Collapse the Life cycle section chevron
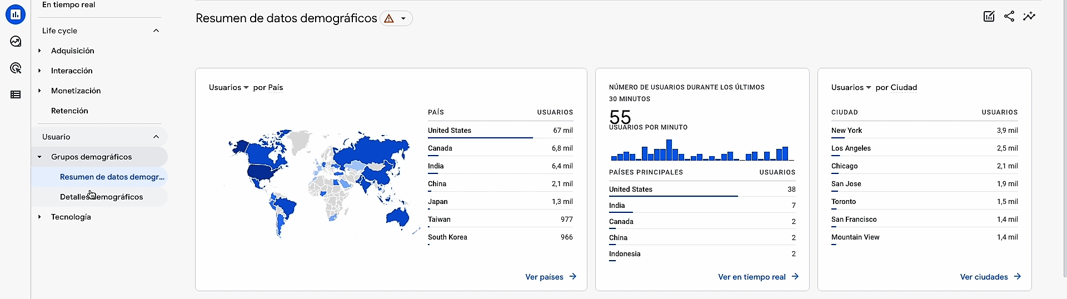Viewport: 1067px width, 299px height. pos(156,31)
